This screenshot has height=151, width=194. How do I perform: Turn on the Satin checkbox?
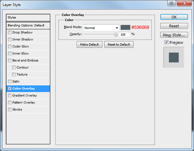point(9,81)
